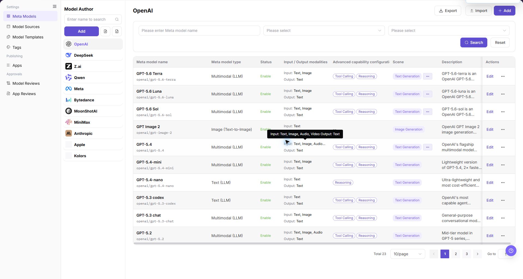Select Anthropic author
523x279 pixels.
[93, 134]
